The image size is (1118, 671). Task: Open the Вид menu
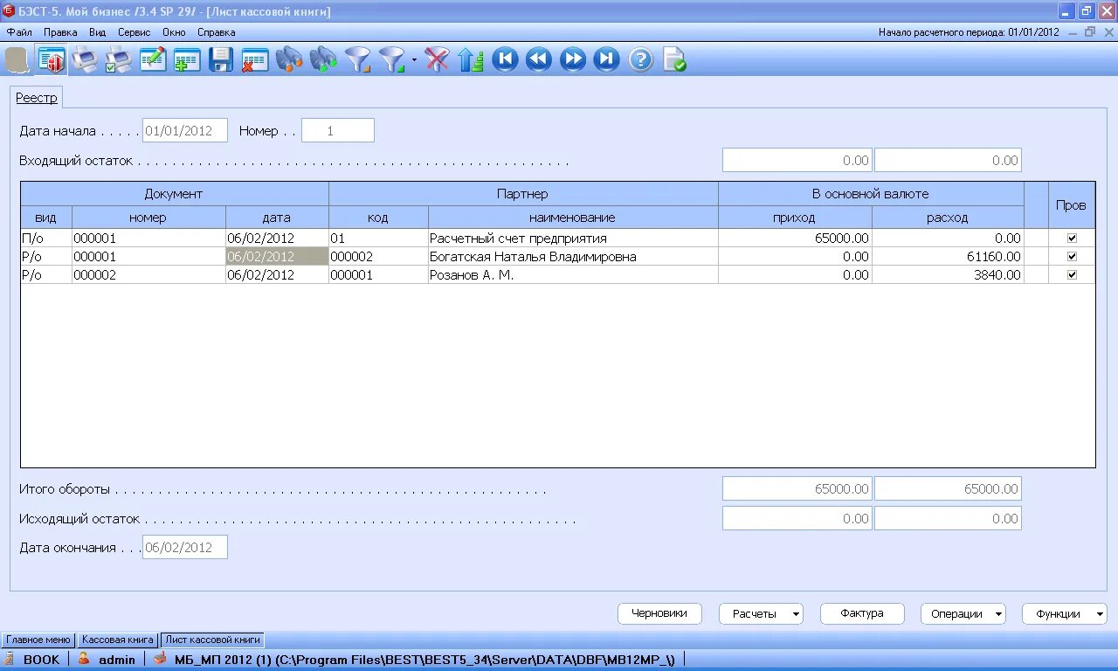(x=97, y=32)
